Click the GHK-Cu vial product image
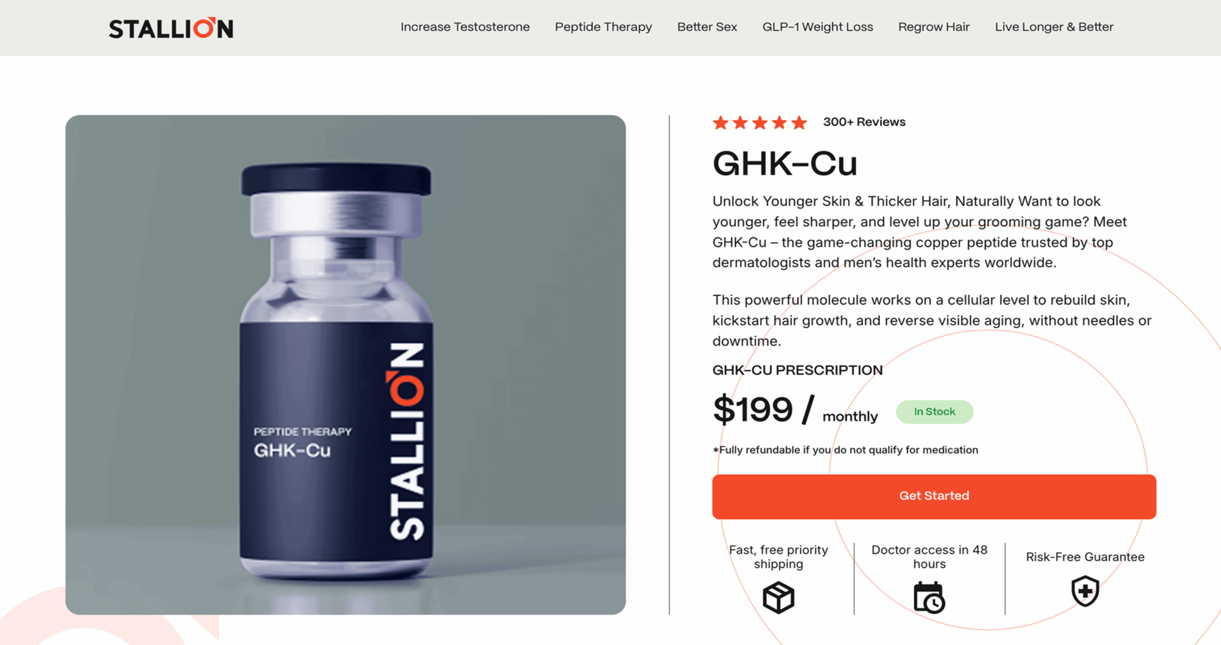 [345, 365]
